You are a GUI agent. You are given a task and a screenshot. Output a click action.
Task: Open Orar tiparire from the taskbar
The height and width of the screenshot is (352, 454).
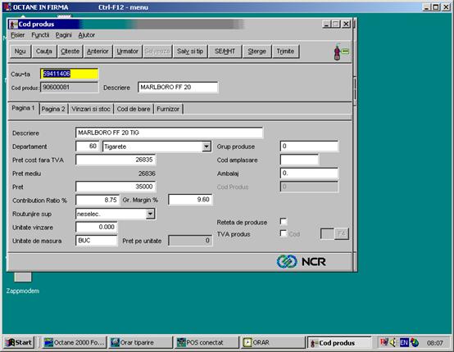(140, 343)
